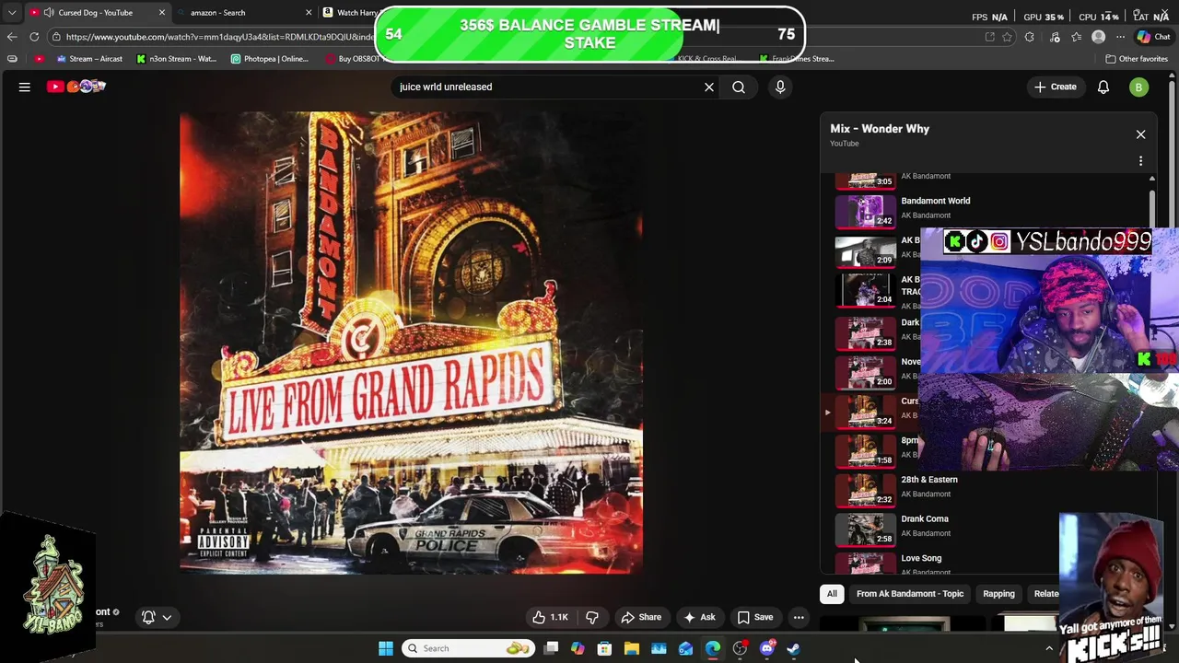
Task: Open the browser profile avatar
Action: (1098, 37)
